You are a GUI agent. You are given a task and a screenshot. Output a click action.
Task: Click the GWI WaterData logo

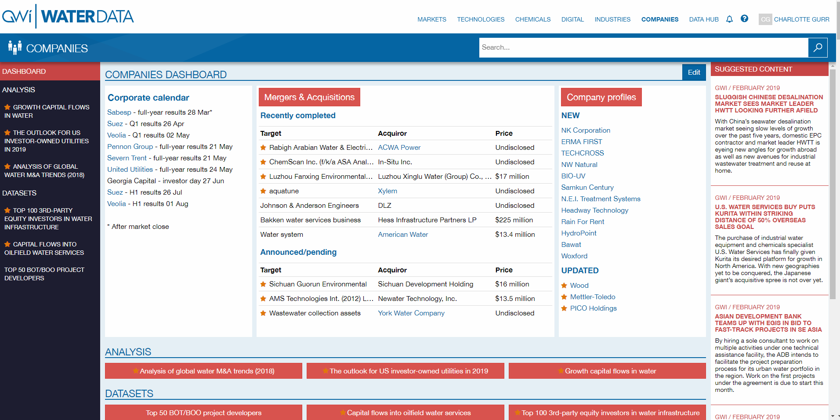(x=68, y=17)
